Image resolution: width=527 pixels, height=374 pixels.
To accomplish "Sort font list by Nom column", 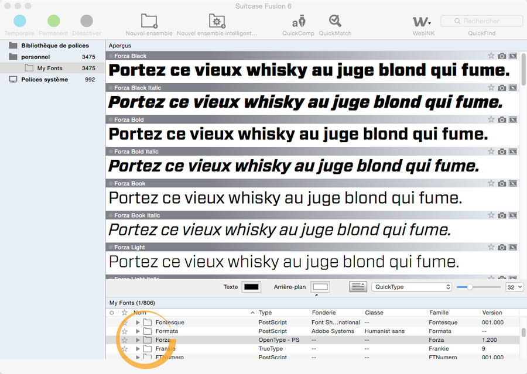I will (193, 313).
